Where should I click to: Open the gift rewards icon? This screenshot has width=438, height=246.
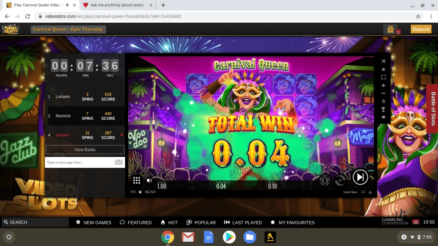(391, 29)
